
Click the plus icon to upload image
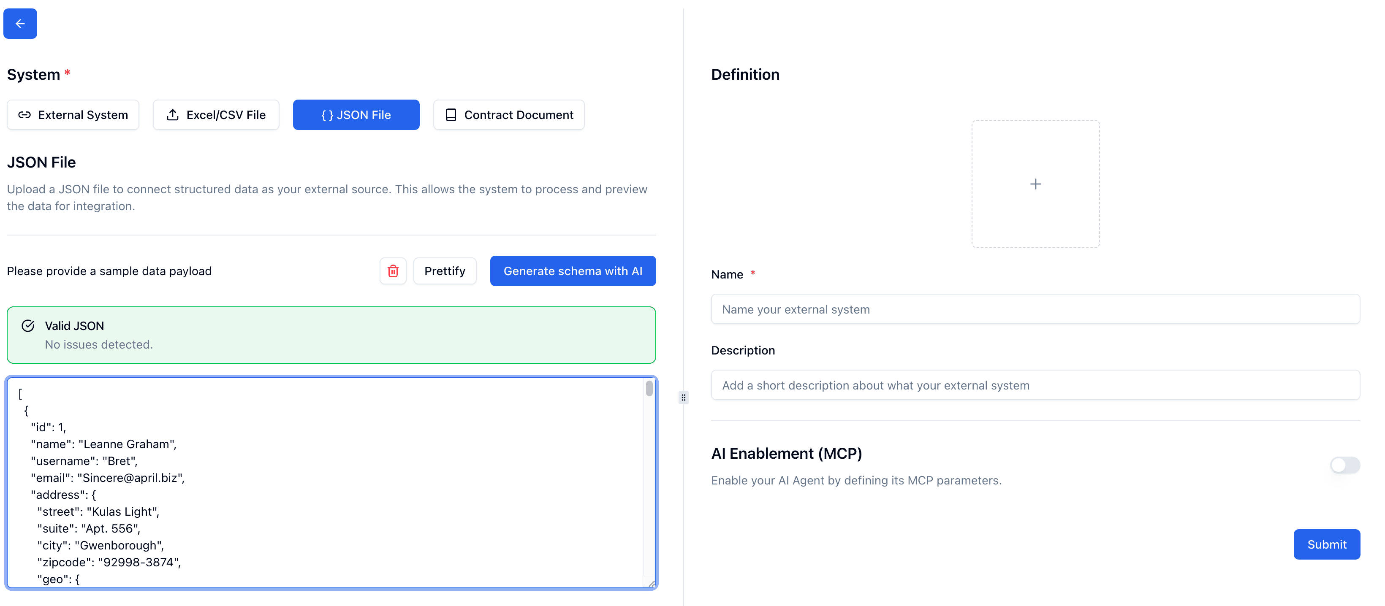1035,184
